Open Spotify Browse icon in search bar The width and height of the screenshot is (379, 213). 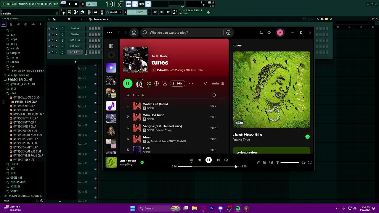click(228, 33)
